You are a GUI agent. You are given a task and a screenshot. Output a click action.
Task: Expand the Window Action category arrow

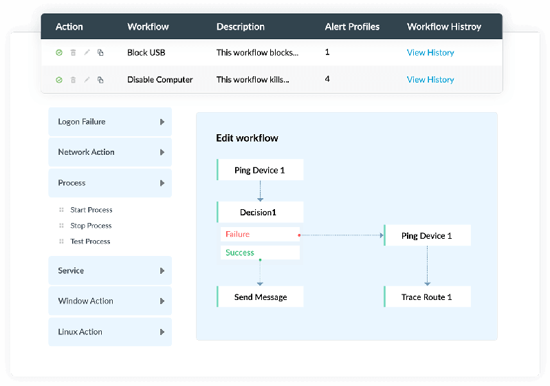click(162, 301)
